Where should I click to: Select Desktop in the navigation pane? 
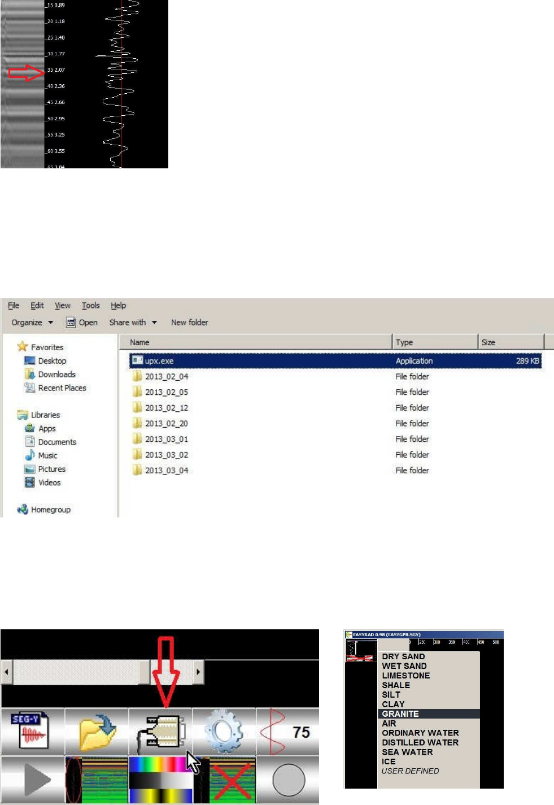pyautogui.click(x=45, y=360)
